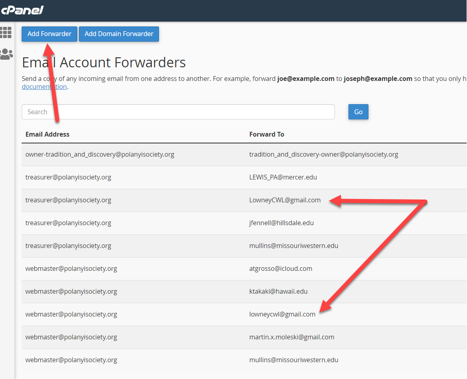Select the jfennell@hillsdale.edu forward address
This screenshot has width=467, height=379.
pyautogui.click(x=281, y=223)
